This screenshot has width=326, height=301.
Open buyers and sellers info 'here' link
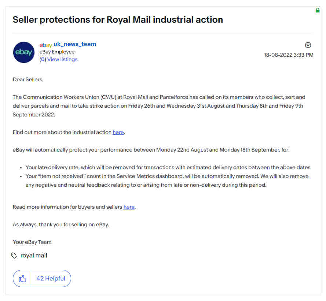pos(129,207)
